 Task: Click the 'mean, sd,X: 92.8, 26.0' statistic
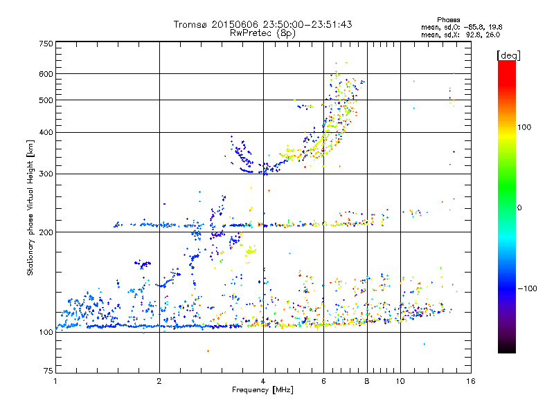pos(461,35)
